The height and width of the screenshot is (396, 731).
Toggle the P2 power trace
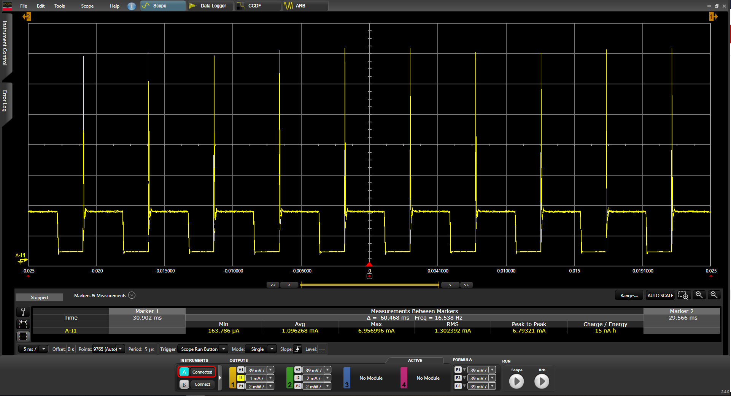click(x=298, y=386)
